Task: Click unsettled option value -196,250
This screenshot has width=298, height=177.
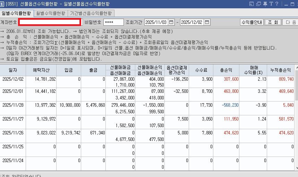Action: pyautogui.click(x=180, y=79)
